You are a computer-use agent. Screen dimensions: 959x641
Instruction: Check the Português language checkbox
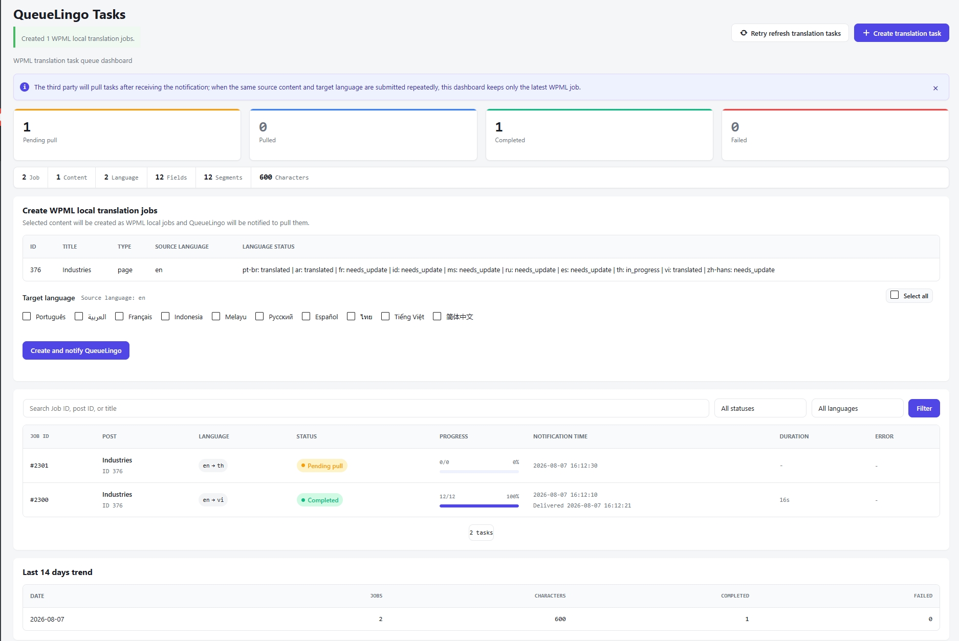tap(27, 316)
